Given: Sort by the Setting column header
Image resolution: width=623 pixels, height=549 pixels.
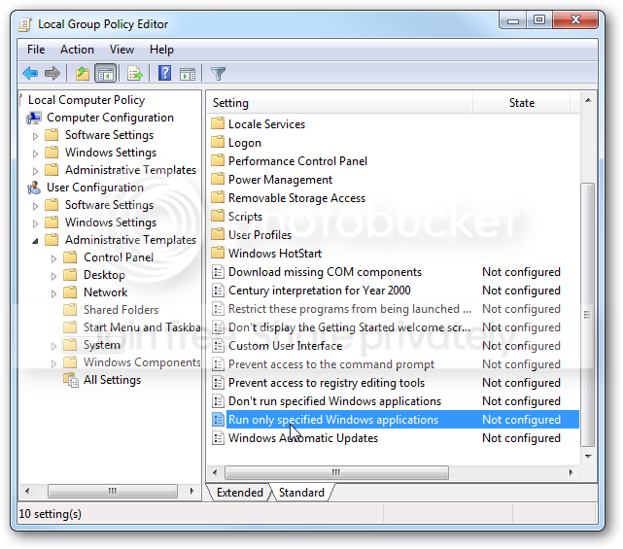Looking at the screenshot, I should tap(340, 103).
